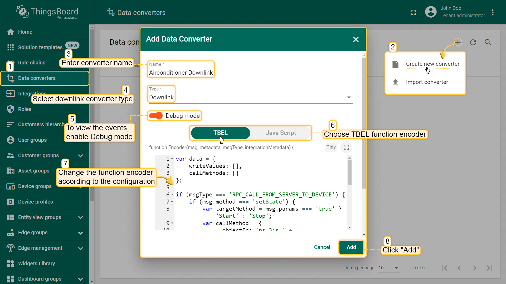Go to first page
This screenshot has width=506, height=284.
[x=444, y=268]
